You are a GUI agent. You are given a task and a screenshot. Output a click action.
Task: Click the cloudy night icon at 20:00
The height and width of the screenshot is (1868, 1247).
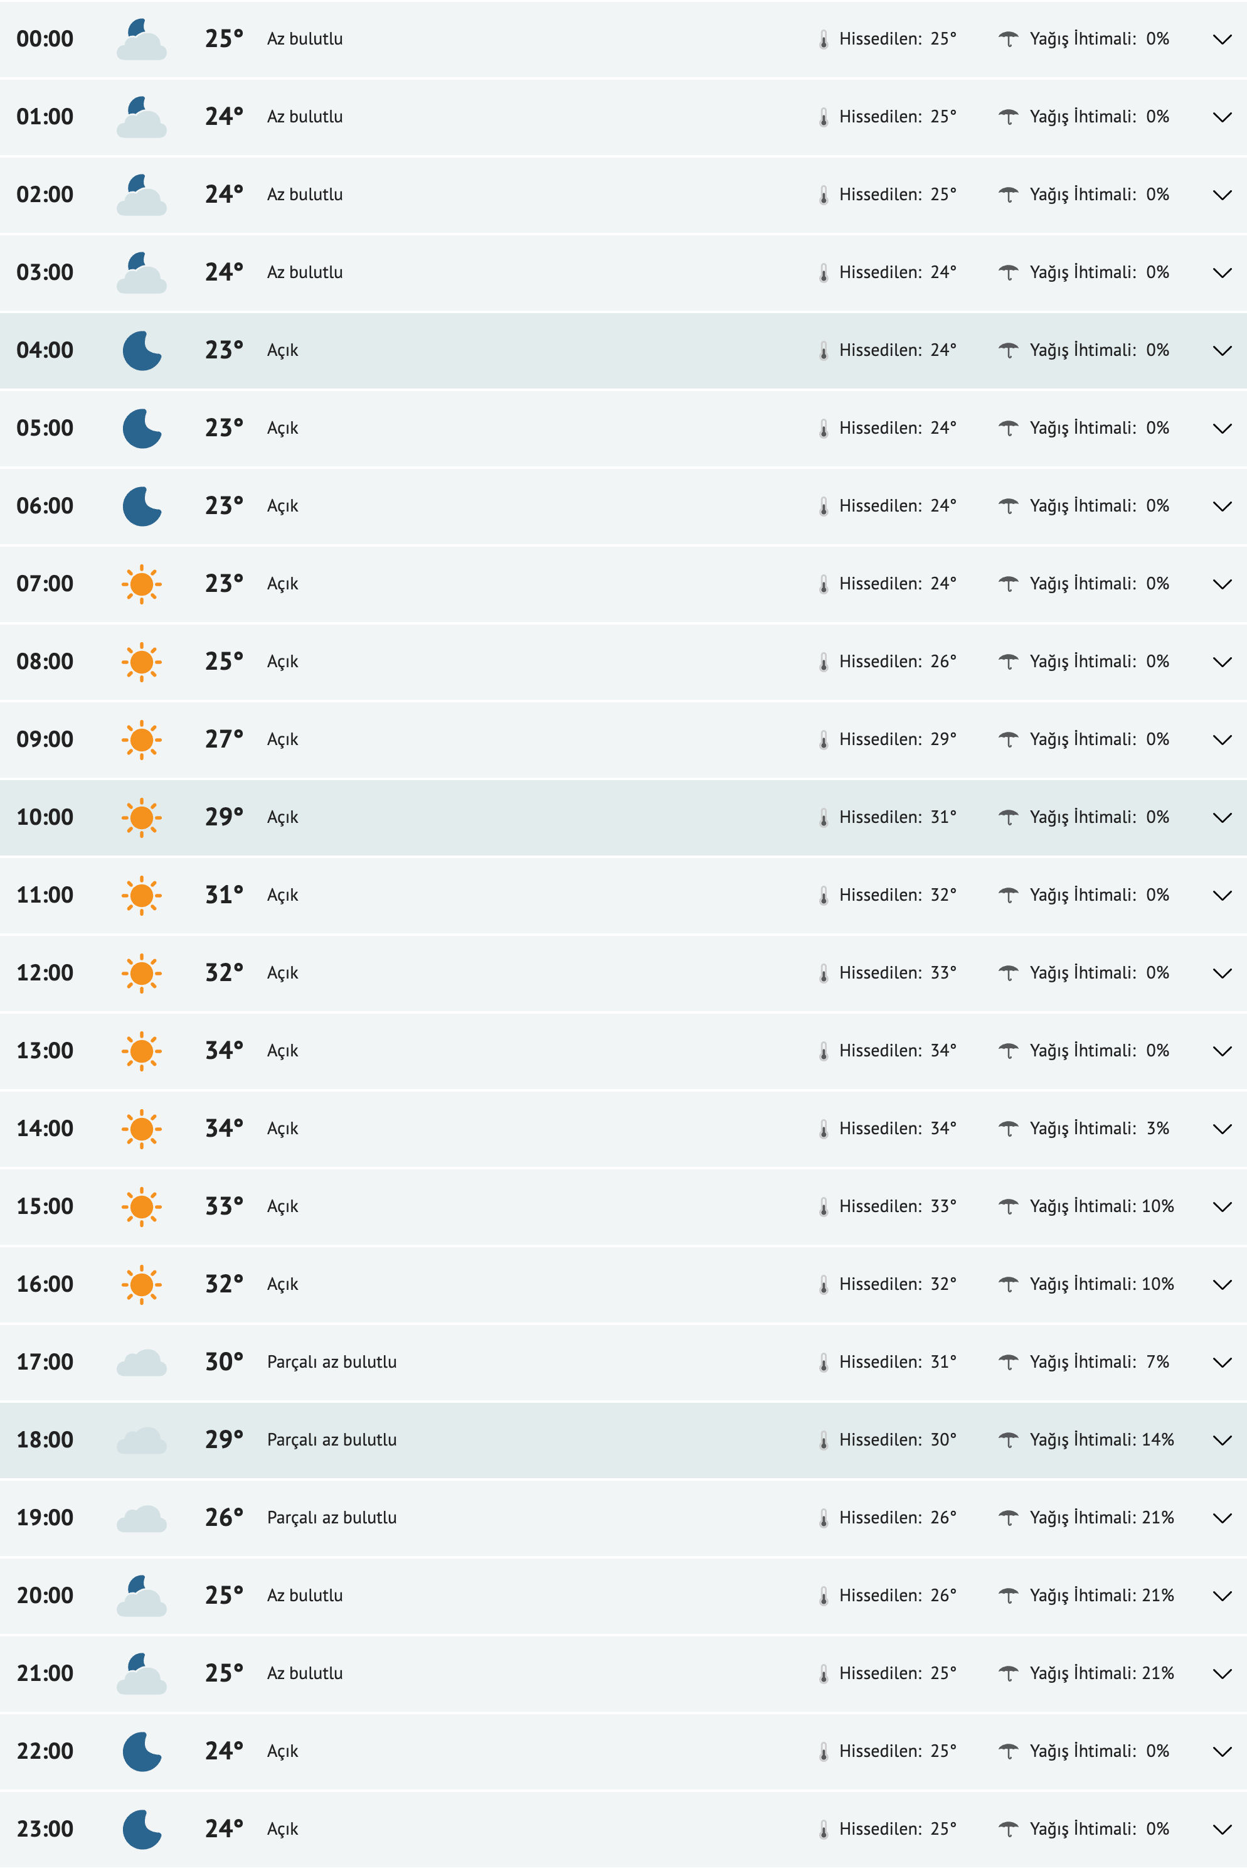coord(142,1595)
